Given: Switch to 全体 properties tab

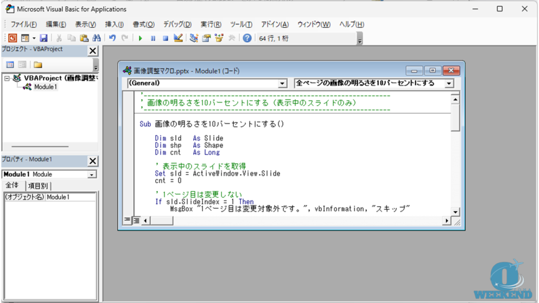Looking at the screenshot, I should (x=12, y=186).
